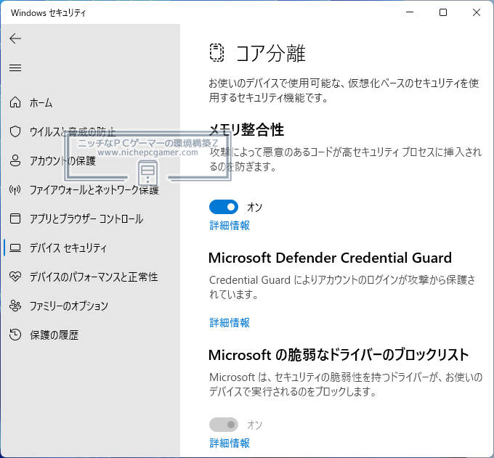
Task: Open 保護の履歴 page
Action: (54, 335)
